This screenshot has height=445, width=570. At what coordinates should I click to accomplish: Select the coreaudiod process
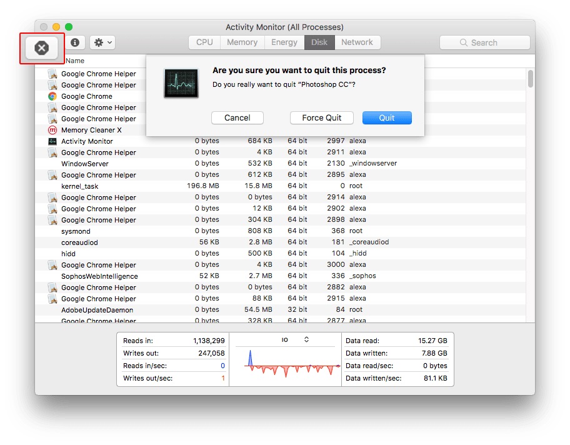tap(79, 243)
